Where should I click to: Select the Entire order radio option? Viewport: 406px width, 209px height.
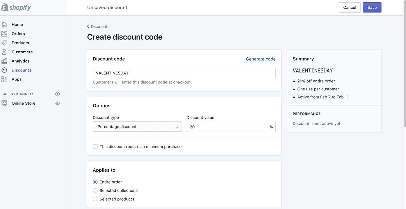point(95,182)
